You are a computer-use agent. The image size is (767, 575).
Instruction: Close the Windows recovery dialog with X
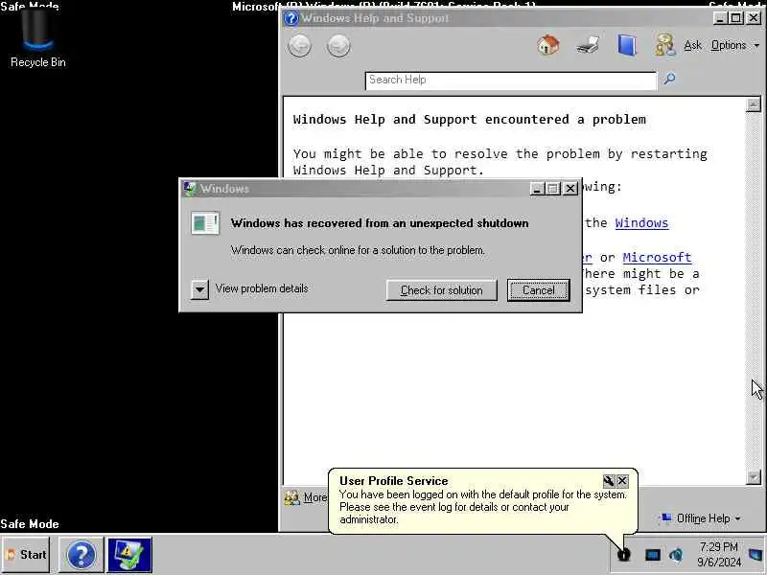coord(569,188)
